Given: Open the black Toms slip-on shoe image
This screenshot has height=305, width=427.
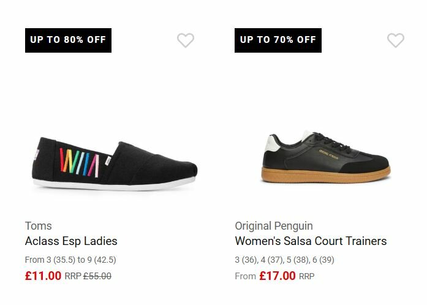Looking at the screenshot, I should pyautogui.click(x=115, y=164).
